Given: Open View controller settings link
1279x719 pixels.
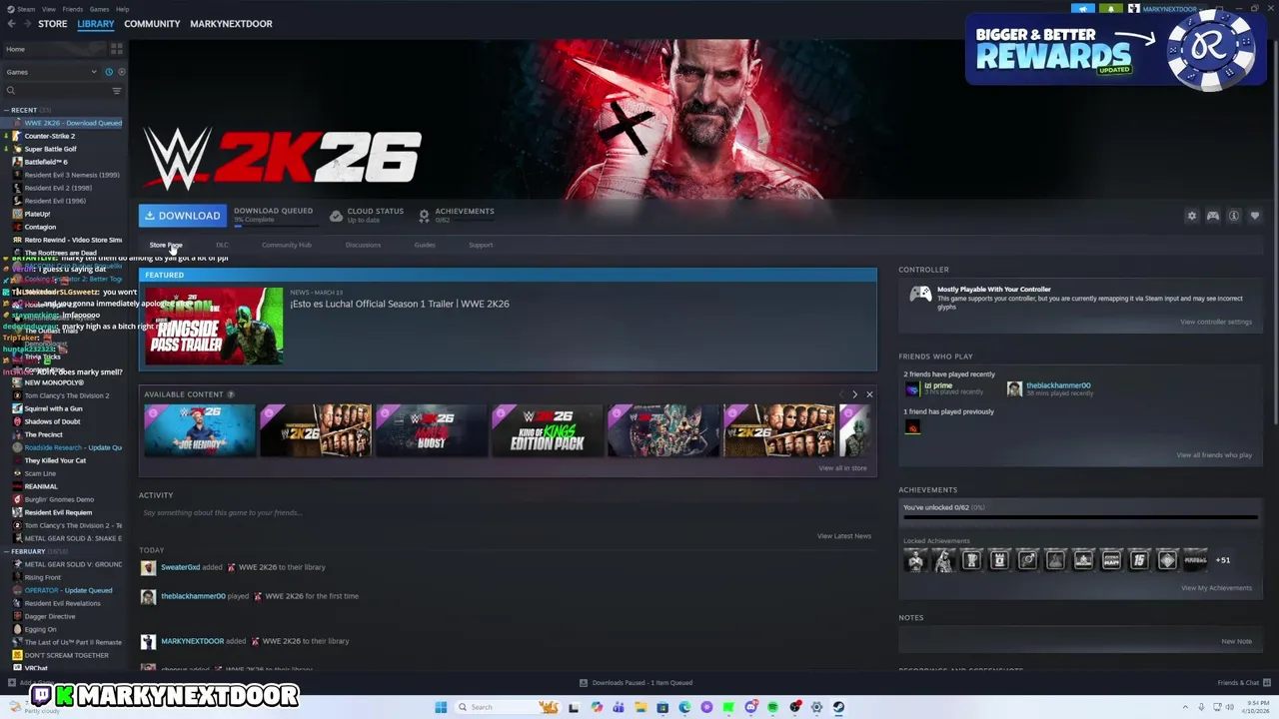Looking at the screenshot, I should [1216, 322].
